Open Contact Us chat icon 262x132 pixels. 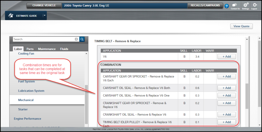235,5
